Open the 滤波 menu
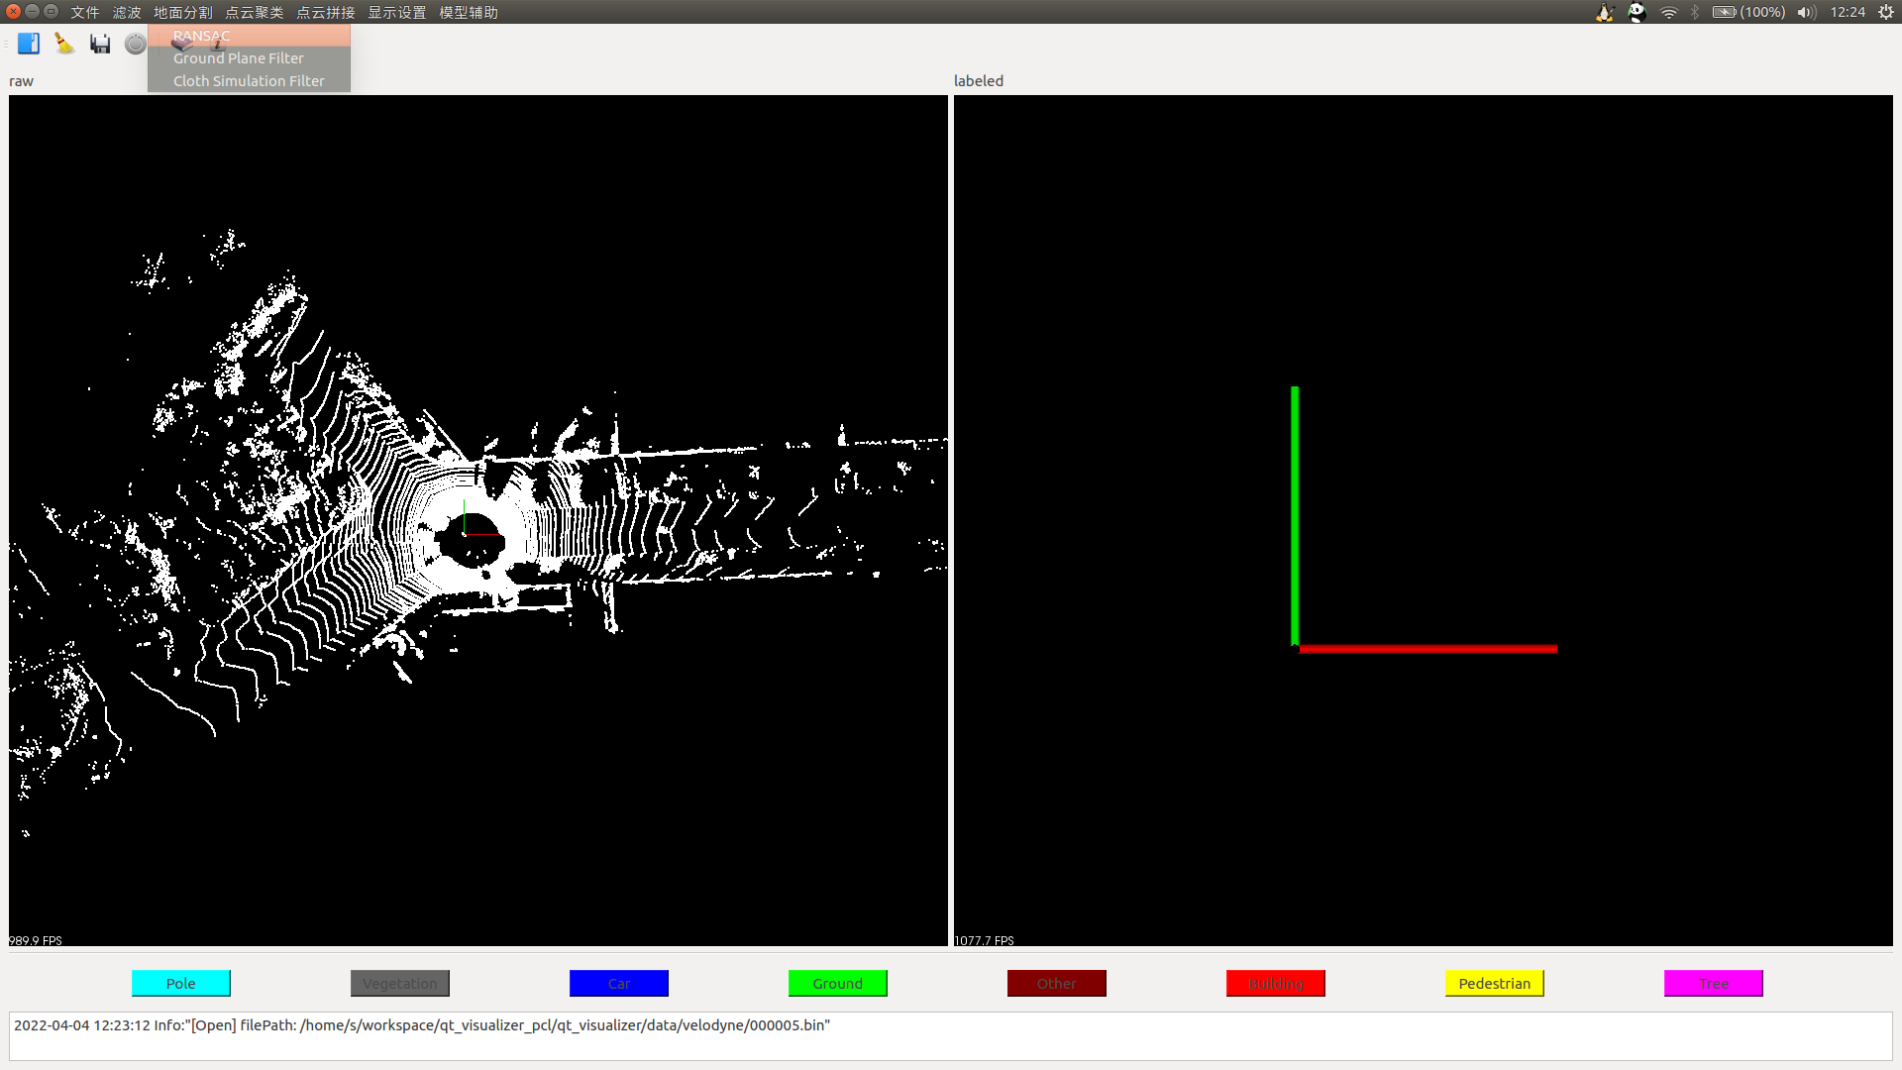The height and width of the screenshot is (1070, 1902). (x=127, y=12)
